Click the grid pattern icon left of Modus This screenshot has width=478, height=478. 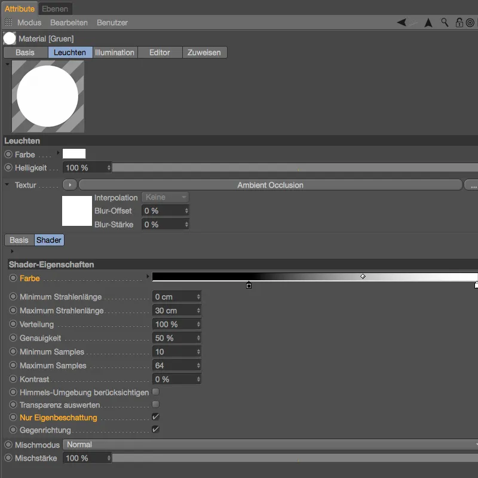(x=8, y=22)
